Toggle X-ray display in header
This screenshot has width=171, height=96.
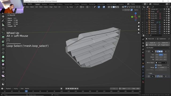(109, 7)
